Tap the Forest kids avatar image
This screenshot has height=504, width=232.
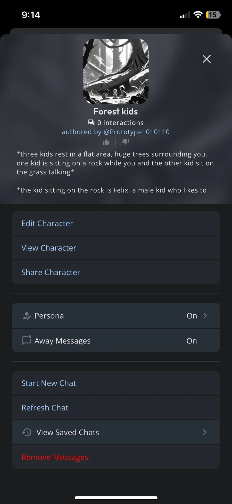[116, 71]
